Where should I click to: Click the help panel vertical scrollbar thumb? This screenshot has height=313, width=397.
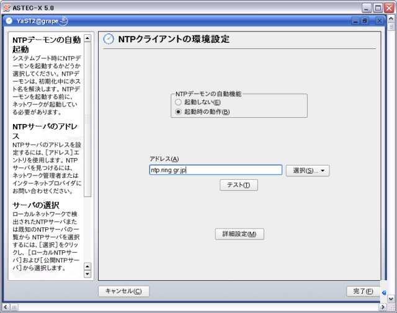pos(87,119)
